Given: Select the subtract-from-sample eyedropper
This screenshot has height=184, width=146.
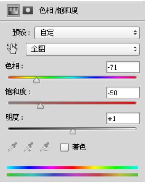Looking at the screenshot, I should (45, 147).
